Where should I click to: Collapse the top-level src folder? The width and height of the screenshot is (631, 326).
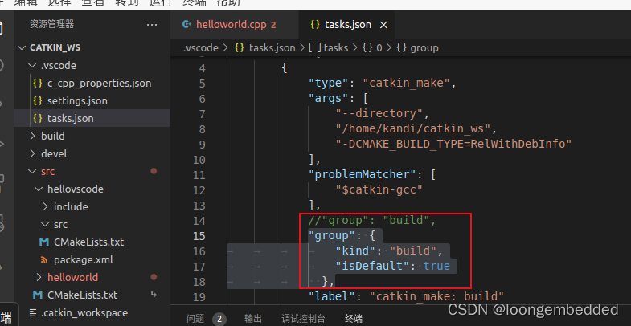(92, 172)
